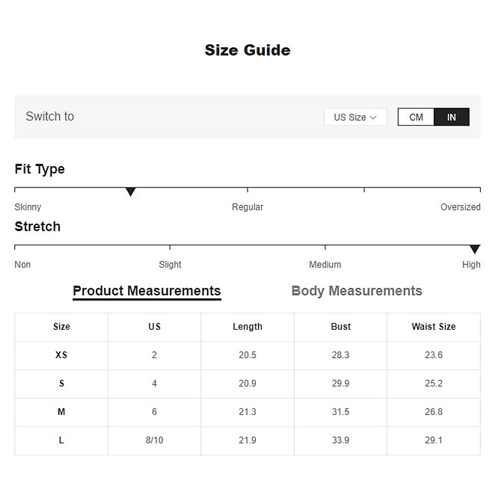Click the Length column header

247,327
